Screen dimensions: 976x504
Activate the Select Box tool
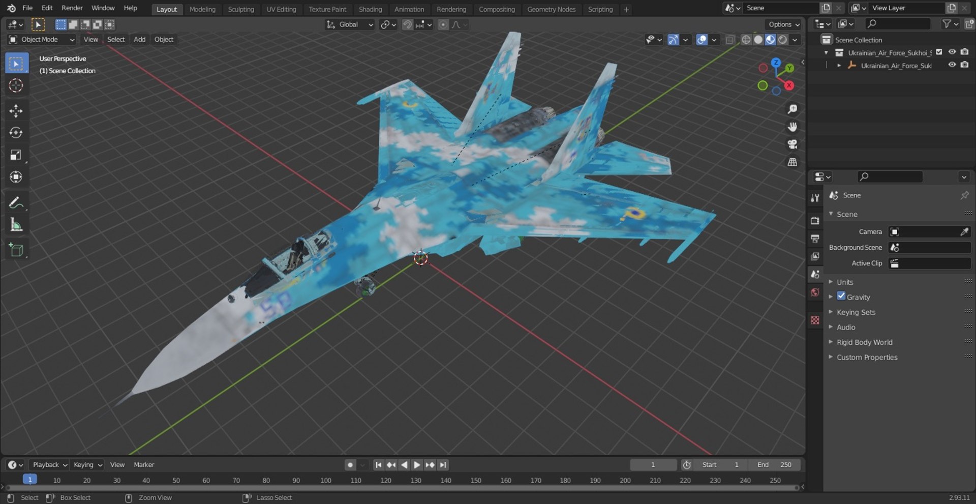tap(16, 64)
